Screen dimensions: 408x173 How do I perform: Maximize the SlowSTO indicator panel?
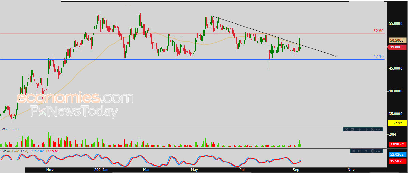(x=360, y=151)
